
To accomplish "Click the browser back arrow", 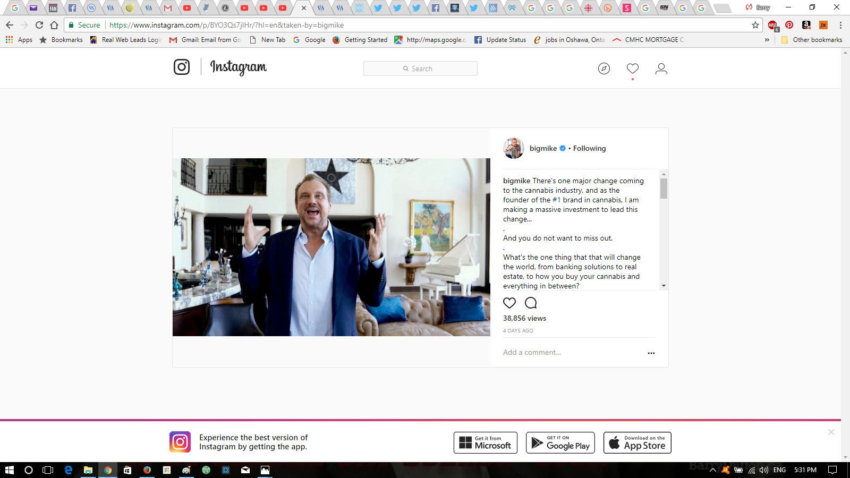I will (x=10, y=25).
